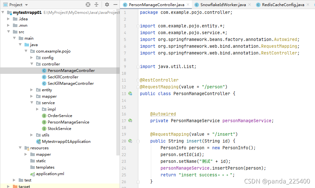The width and height of the screenshot is (315, 188).
Task: Click autowired dependency gutter icon line 17
Action: click(x=130, y=121)
